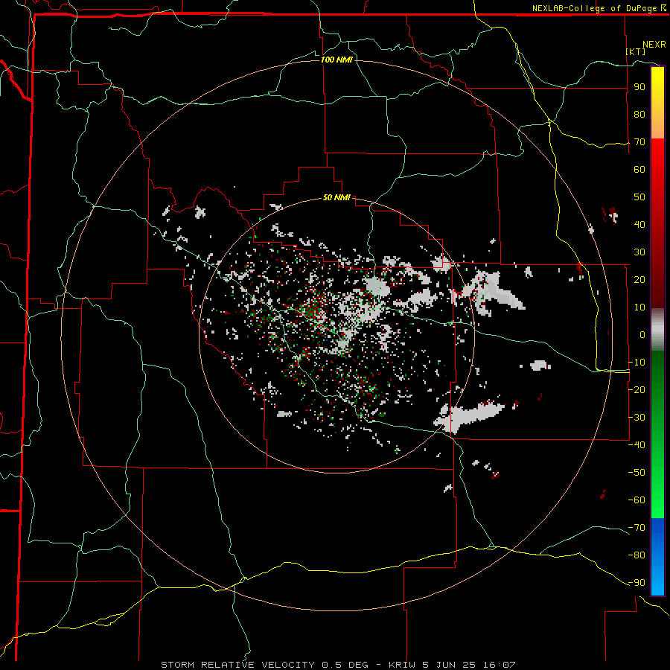The height and width of the screenshot is (670, 670).
Task: Click the 70 value on velocity scale
Action: click(x=639, y=142)
